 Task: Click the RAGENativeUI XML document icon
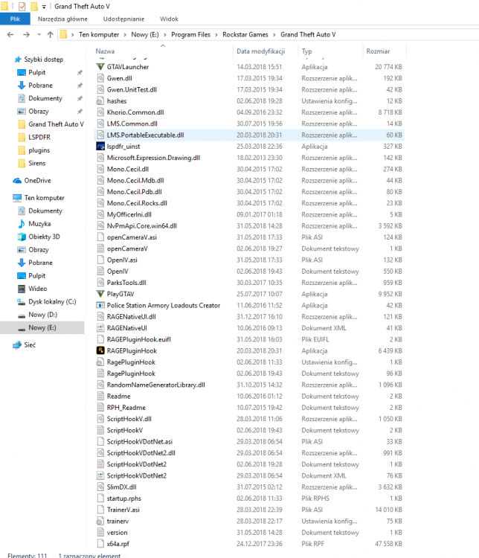(x=100, y=328)
